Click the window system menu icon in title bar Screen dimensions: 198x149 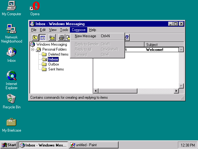click(32, 24)
